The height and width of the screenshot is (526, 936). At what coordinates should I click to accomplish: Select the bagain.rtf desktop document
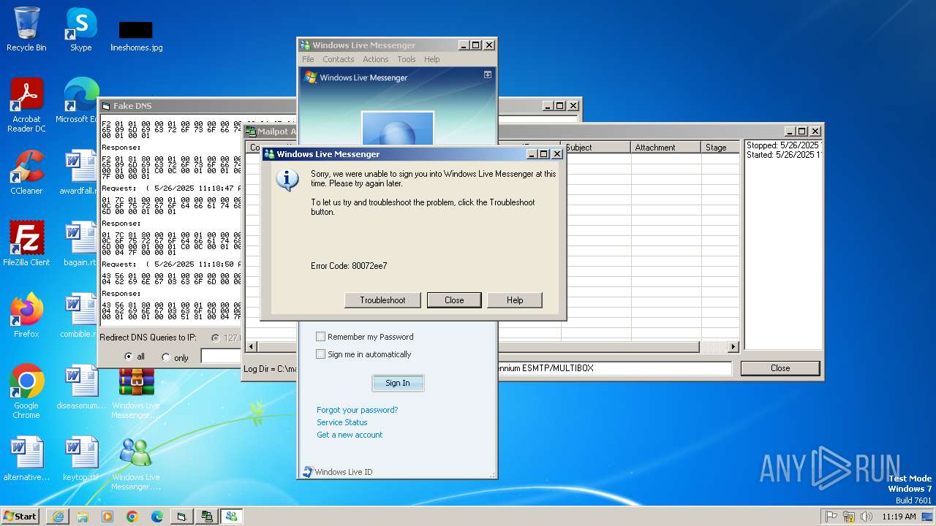79,244
